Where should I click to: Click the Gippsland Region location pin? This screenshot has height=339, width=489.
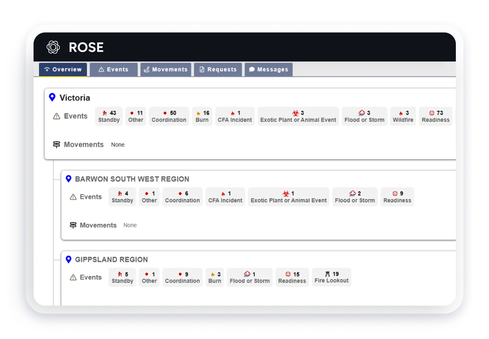coord(69,259)
